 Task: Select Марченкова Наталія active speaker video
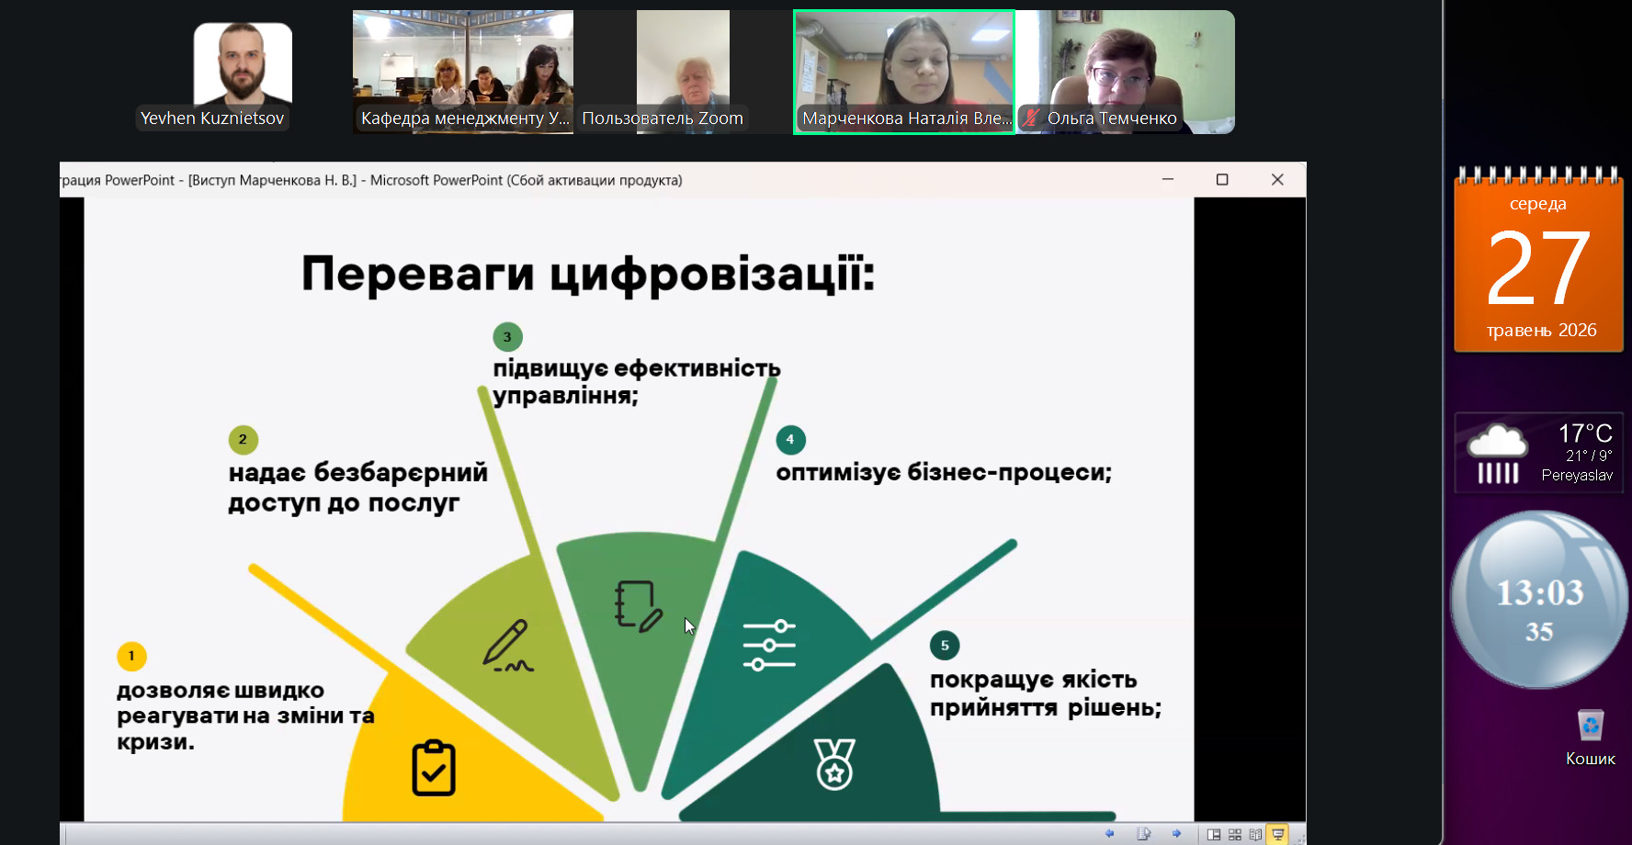tap(904, 73)
